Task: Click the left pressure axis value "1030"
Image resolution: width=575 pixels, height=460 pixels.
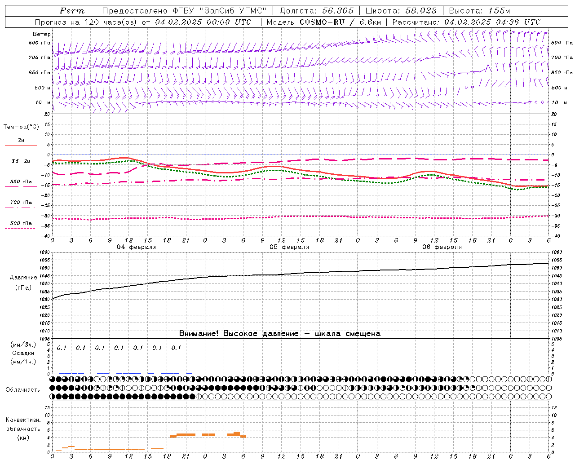Action: 45,300
